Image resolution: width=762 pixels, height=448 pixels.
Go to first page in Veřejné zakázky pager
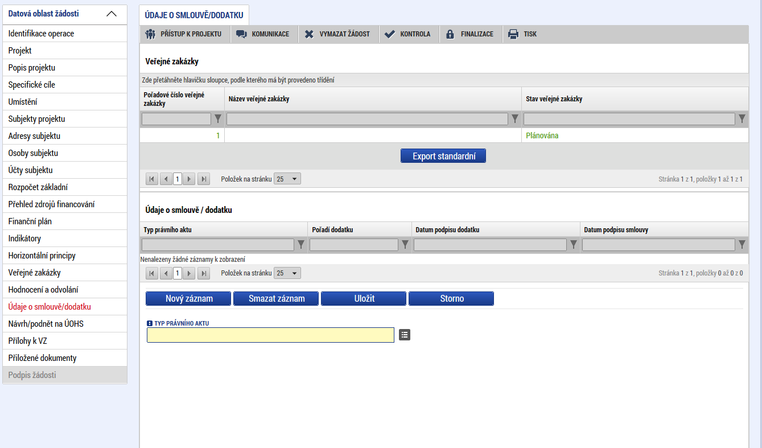click(x=152, y=179)
